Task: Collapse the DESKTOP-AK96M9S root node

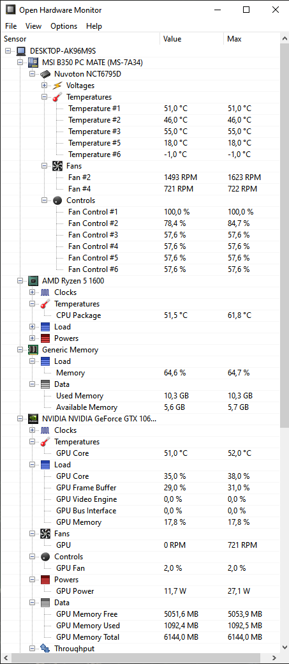Action: tap(8, 51)
